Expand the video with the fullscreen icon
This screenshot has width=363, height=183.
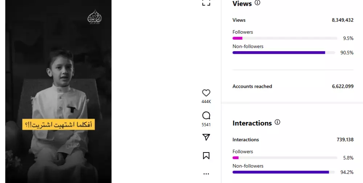[206, 3]
